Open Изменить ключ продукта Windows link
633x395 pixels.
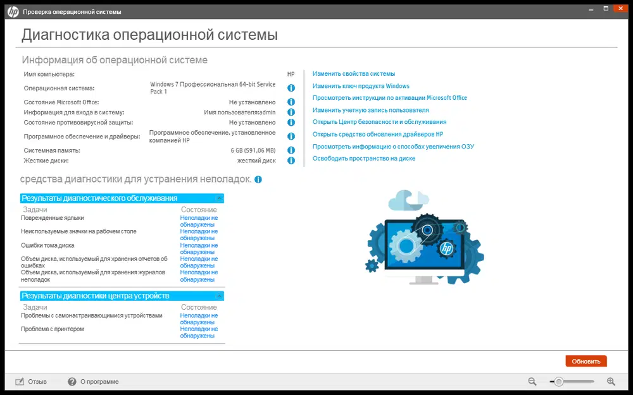tap(361, 86)
